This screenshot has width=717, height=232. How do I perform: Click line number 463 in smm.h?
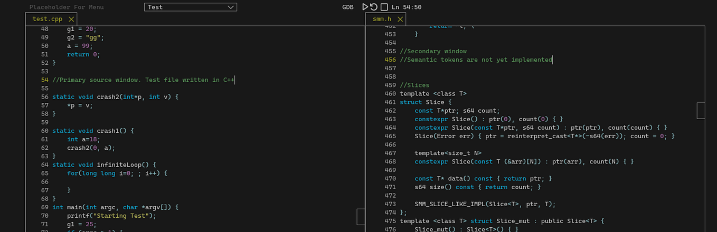pos(390,119)
